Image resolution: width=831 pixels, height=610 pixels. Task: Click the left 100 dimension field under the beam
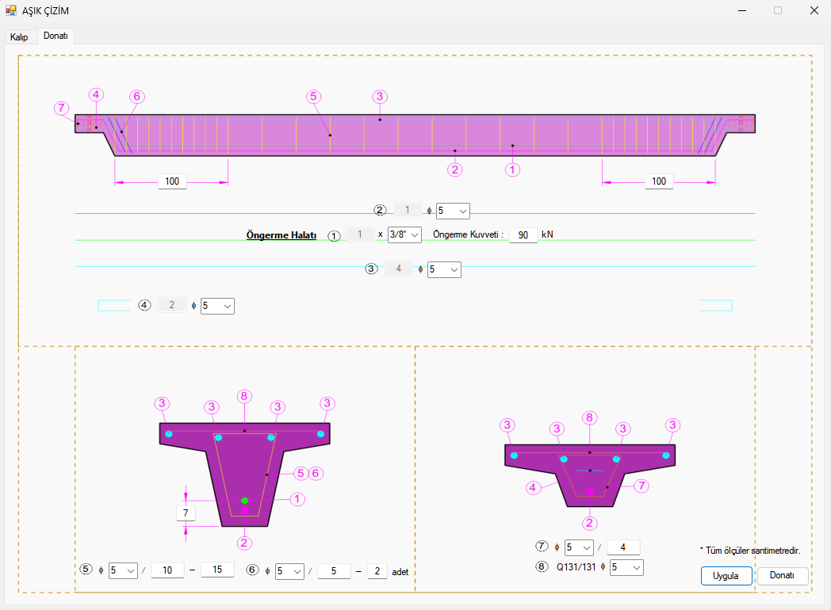pos(172,181)
